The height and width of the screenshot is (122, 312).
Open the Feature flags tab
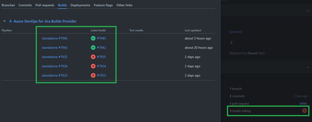point(103,5)
